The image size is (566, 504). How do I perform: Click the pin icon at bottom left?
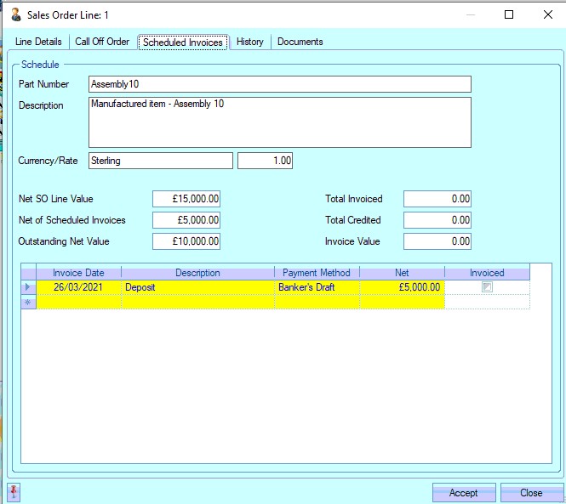14,492
